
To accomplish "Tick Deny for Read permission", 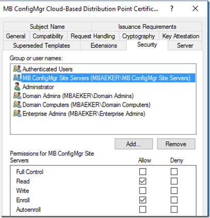I will (x=174, y=181).
